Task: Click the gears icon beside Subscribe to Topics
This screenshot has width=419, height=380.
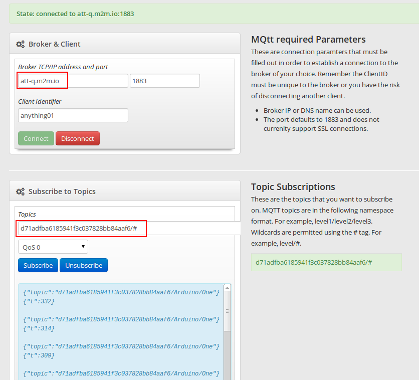Action: [x=20, y=192]
